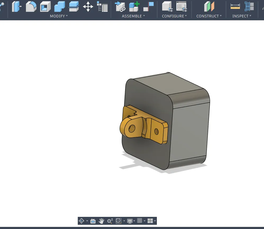Image resolution: width=264 pixels, height=229 pixels.
Task: Select the Offset Plane construct tool
Action: tap(209, 7)
